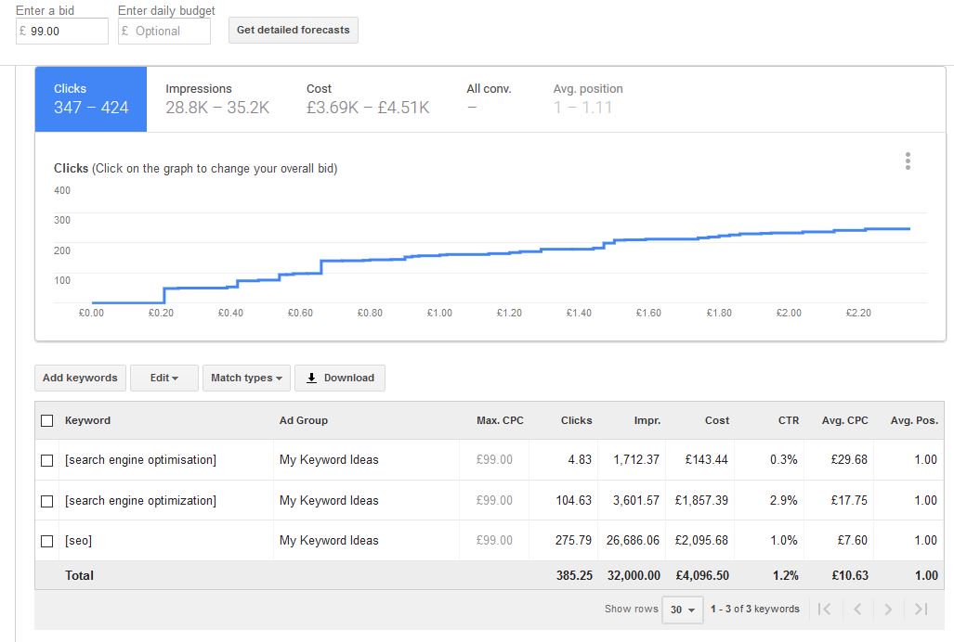Click the [search engine optimization] keyword text

pos(140,500)
